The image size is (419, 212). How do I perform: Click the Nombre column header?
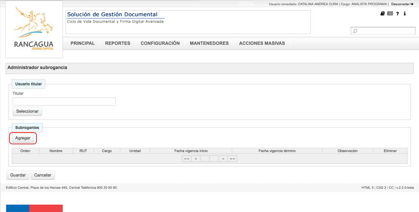56,151
